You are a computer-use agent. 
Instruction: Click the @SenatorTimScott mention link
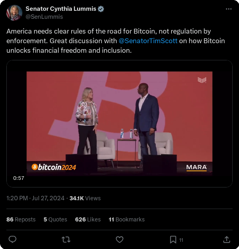[x=148, y=41]
